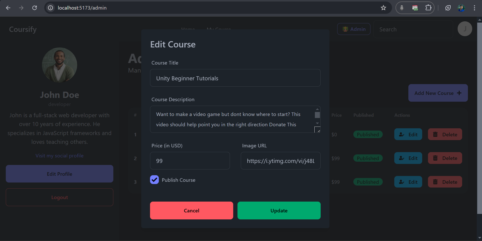Edit the course in row 3
The width and height of the screenshot is (482, 241).
coord(408,182)
